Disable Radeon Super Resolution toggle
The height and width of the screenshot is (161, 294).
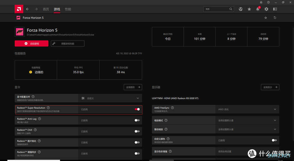coord(137,109)
